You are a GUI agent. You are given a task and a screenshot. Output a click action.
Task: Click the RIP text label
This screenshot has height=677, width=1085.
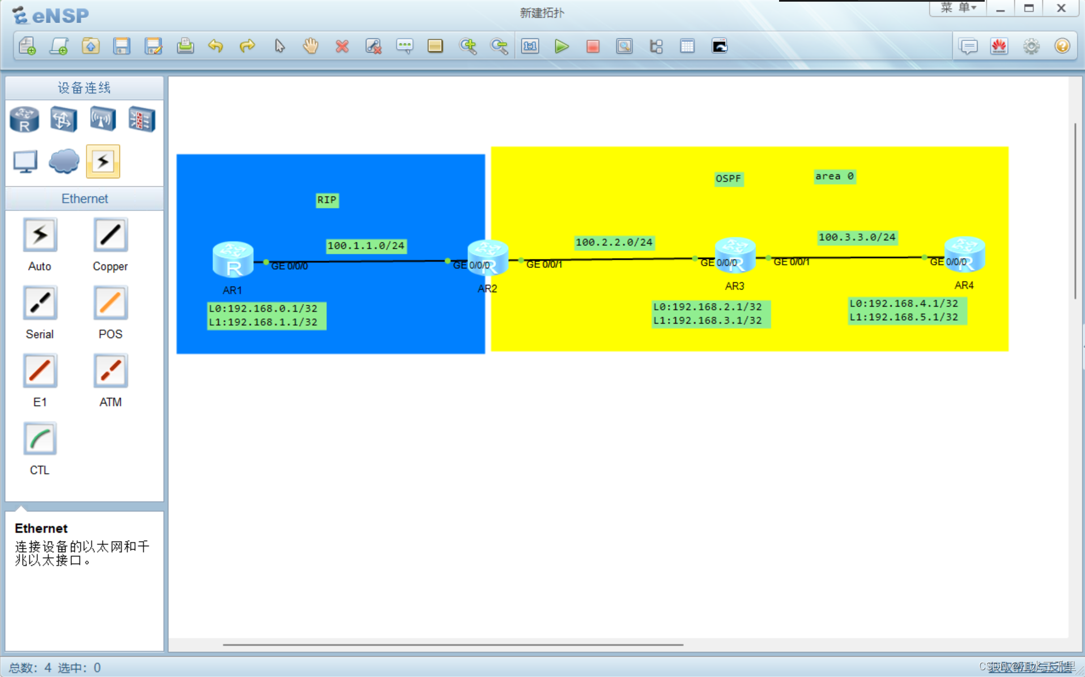tap(327, 200)
